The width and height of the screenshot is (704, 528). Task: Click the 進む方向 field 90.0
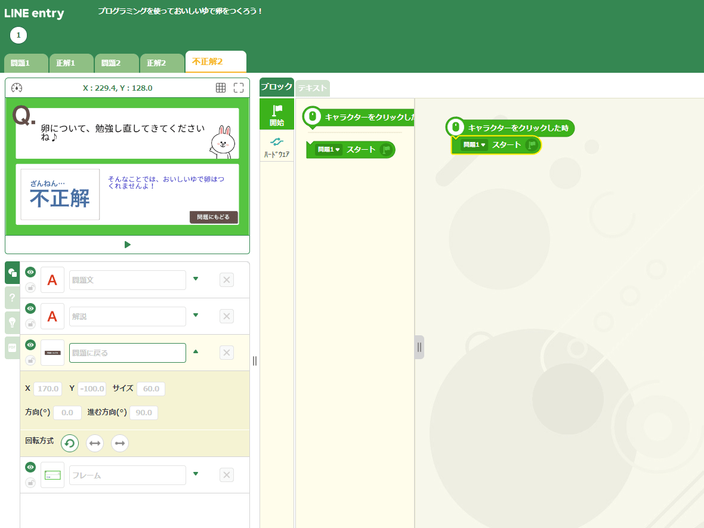tap(144, 413)
